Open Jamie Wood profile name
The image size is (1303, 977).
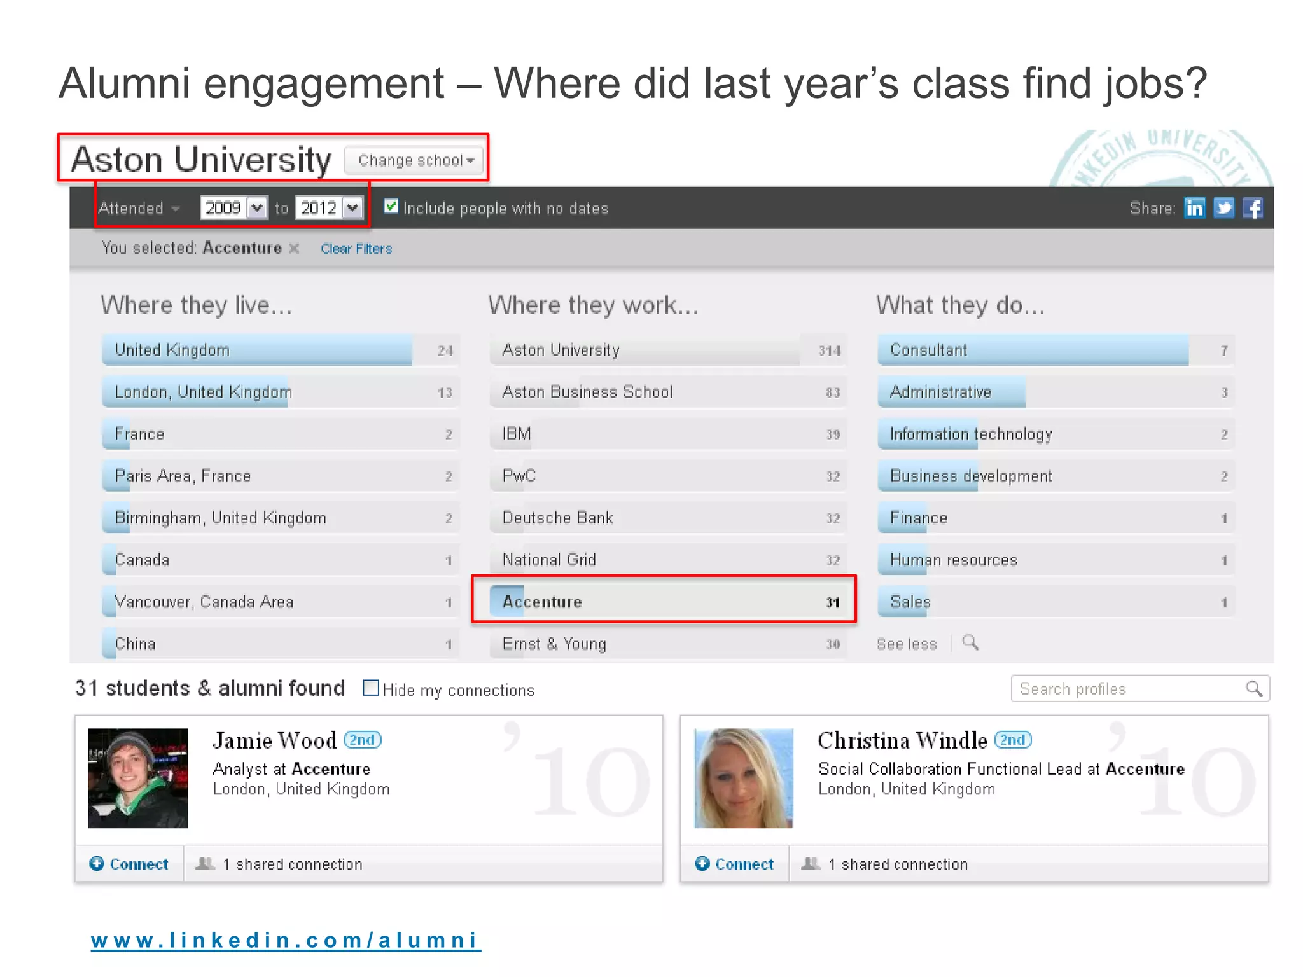click(x=274, y=740)
